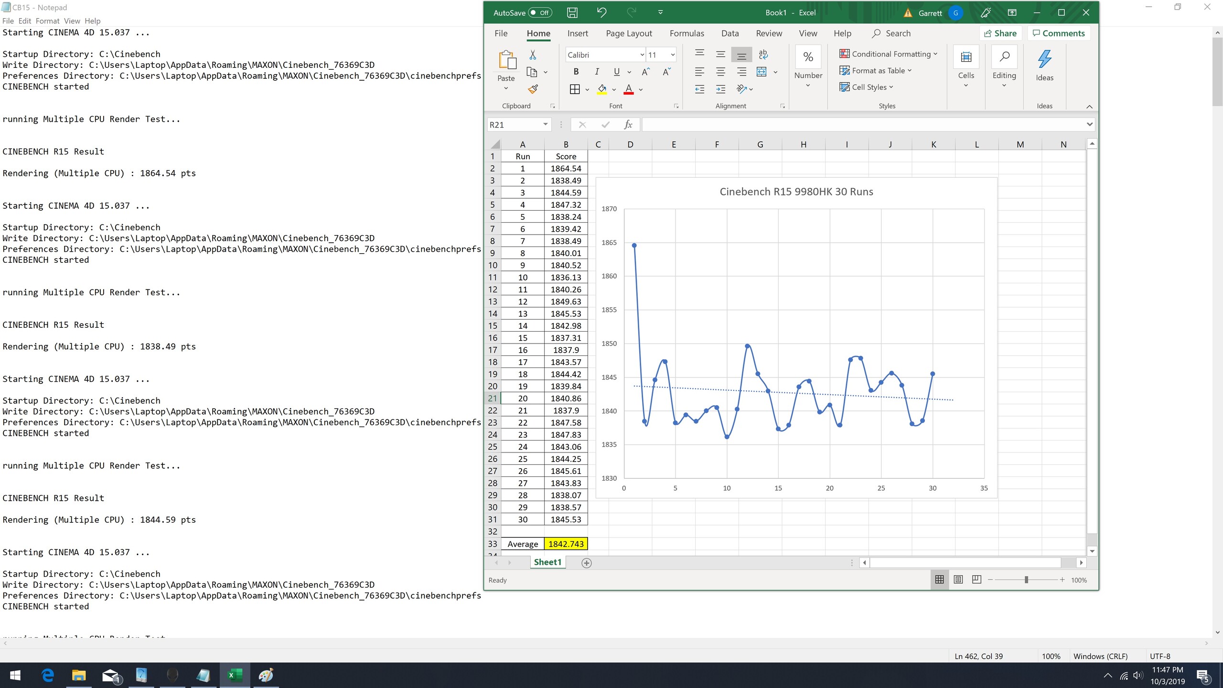The height and width of the screenshot is (688, 1223).
Task: Open Windows Start menu
Action: pyautogui.click(x=15, y=675)
